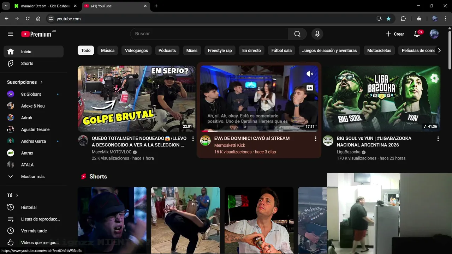Click the YouTube Premium logo
Viewport: 452px width, 254px height.
tap(36, 34)
